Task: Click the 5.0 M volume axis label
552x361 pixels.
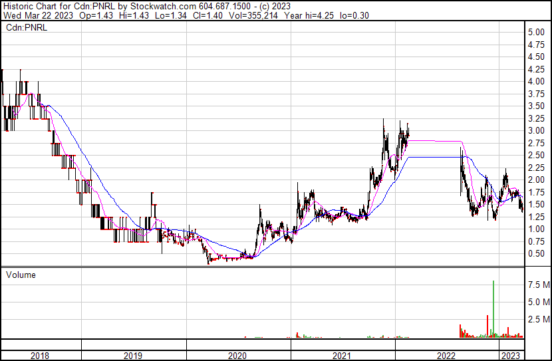Action: click(x=538, y=302)
